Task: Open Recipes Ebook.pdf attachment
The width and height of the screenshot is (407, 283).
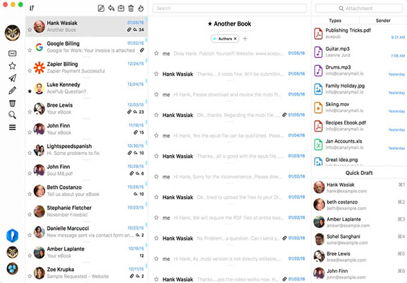Action: tap(359, 126)
